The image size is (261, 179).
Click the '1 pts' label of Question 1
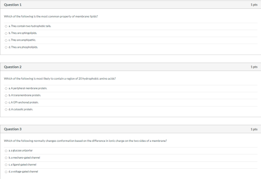(x=254, y=5)
